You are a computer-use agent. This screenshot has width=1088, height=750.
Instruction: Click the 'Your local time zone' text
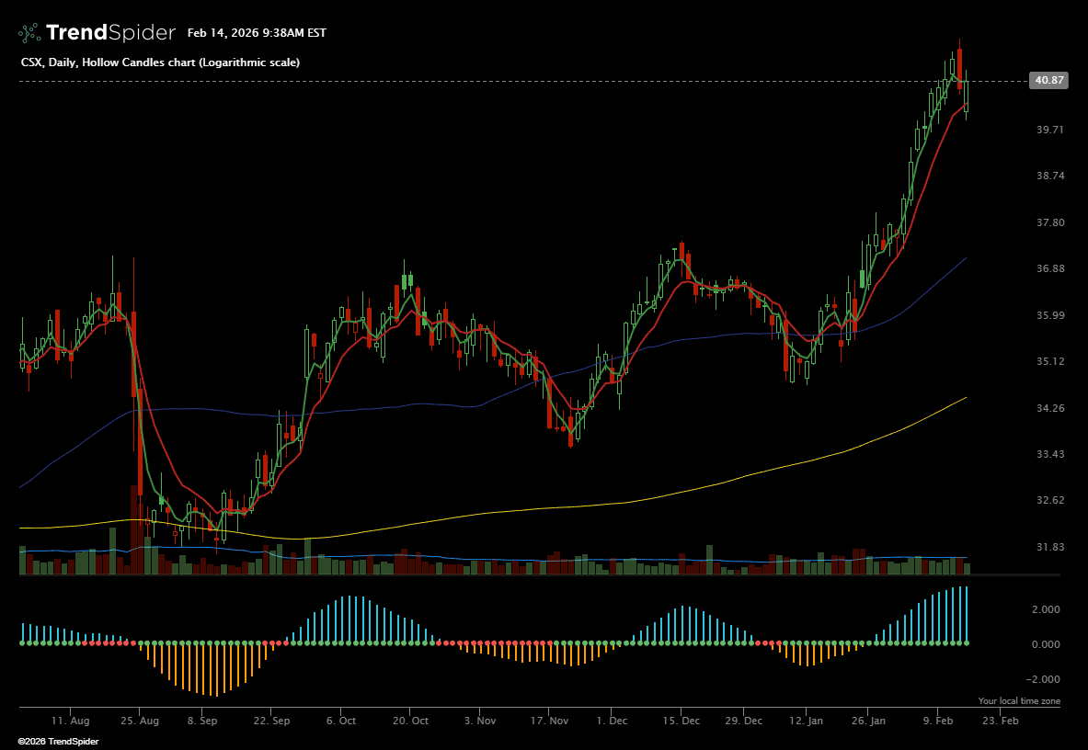(1019, 701)
